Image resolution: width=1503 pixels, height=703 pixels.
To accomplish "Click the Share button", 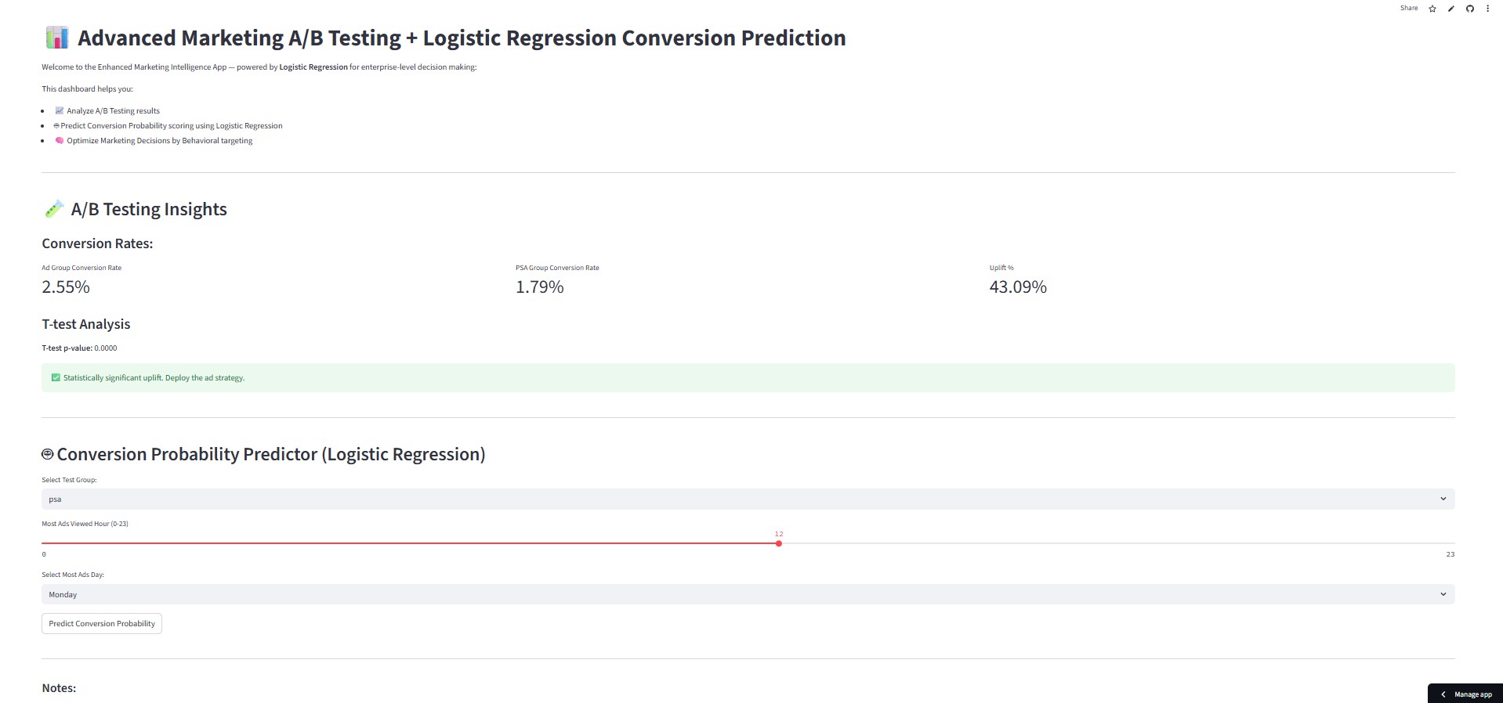I will pos(1409,9).
